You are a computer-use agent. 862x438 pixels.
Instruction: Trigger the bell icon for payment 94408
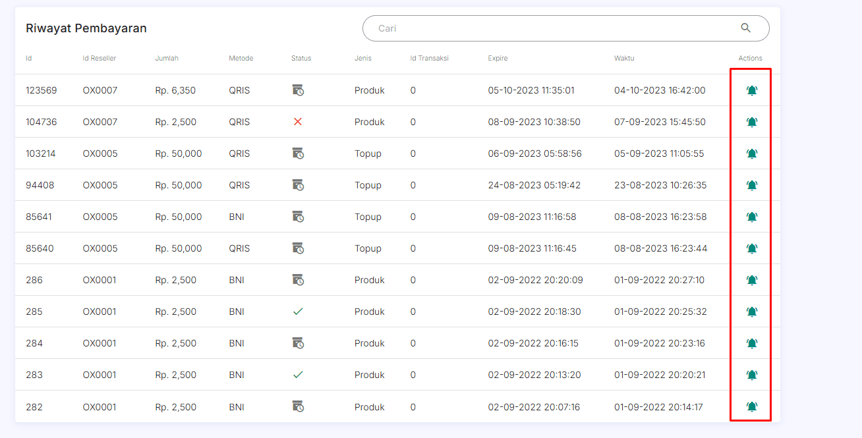751,185
